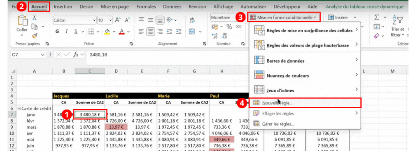This screenshot has width=416, height=151.
Task: Apply thousands separator 000 style
Action: pyautogui.click(x=238, y=26)
